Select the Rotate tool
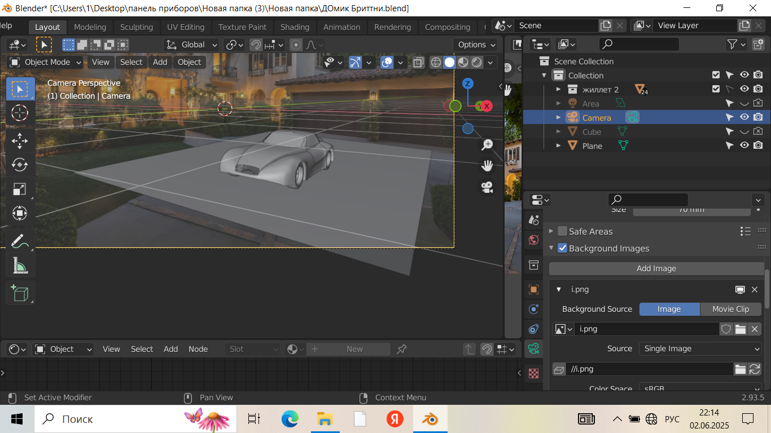771x433 pixels. pos(20,165)
